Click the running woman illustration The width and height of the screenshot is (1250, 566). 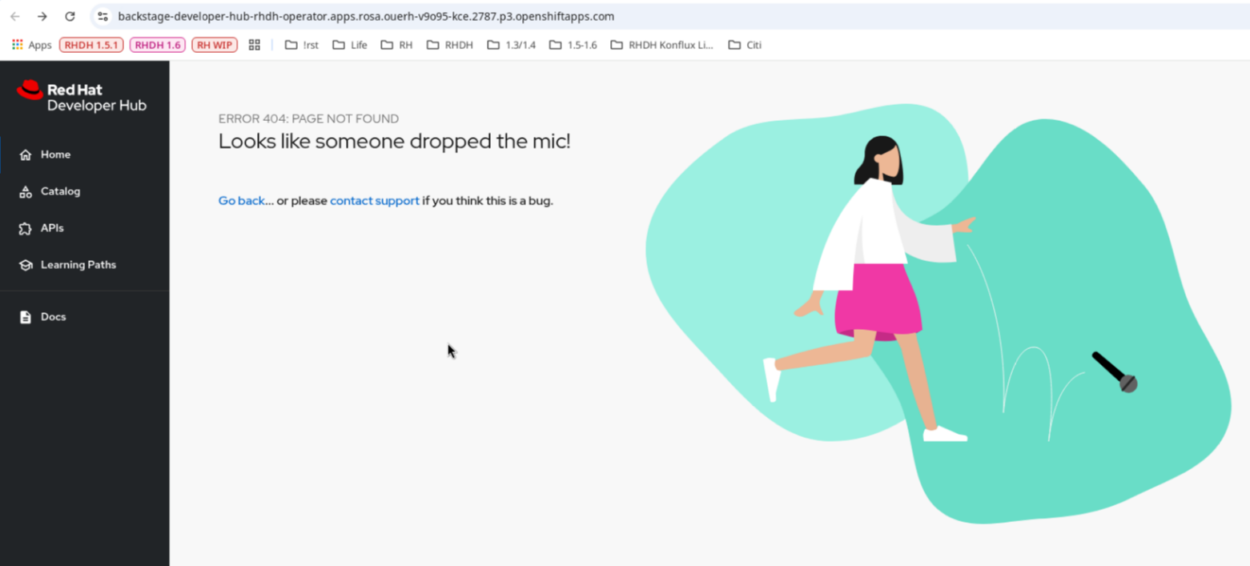[869, 290]
